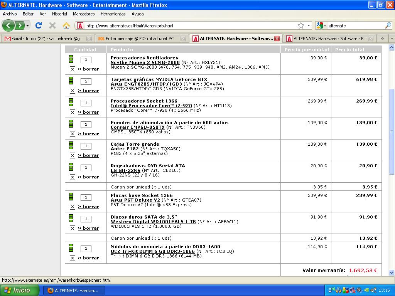Go back with the green back arrow
The height and width of the screenshot is (296, 395).
coord(8,25)
